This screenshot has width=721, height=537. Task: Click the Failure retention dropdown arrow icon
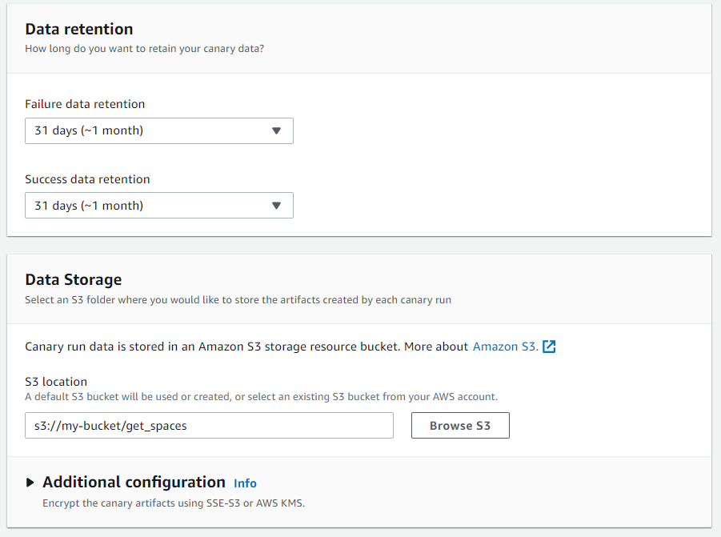pyautogui.click(x=276, y=131)
